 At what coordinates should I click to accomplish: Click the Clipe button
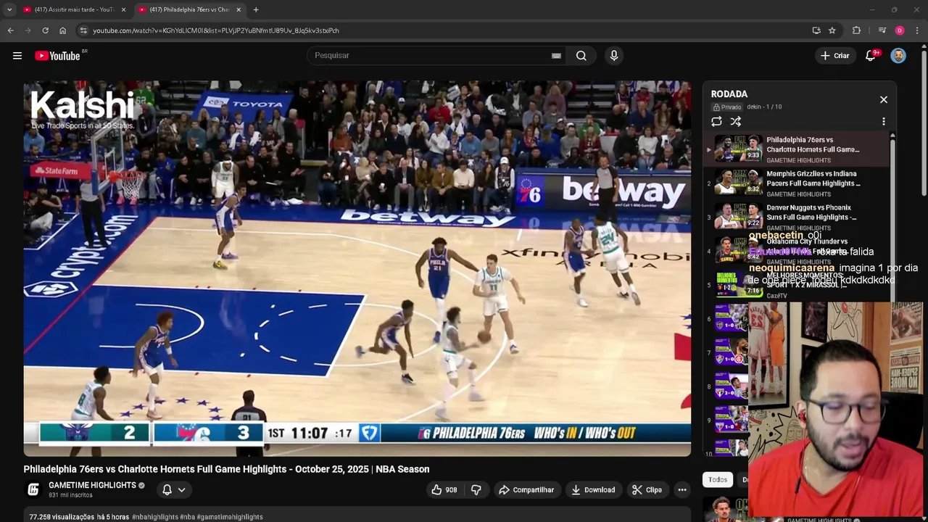tap(647, 490)
